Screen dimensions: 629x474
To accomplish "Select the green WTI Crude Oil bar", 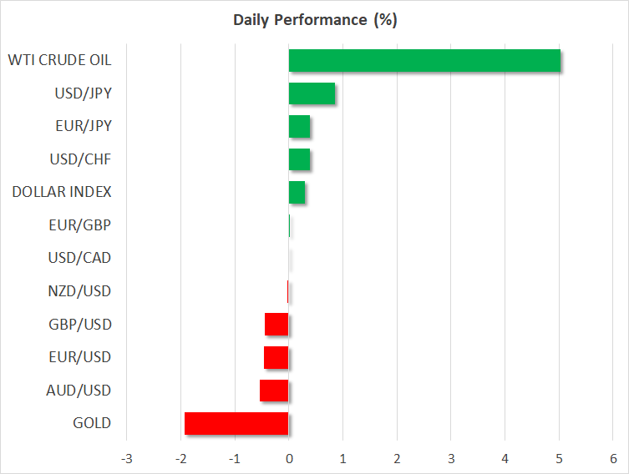I will click(x=424, y=61).
